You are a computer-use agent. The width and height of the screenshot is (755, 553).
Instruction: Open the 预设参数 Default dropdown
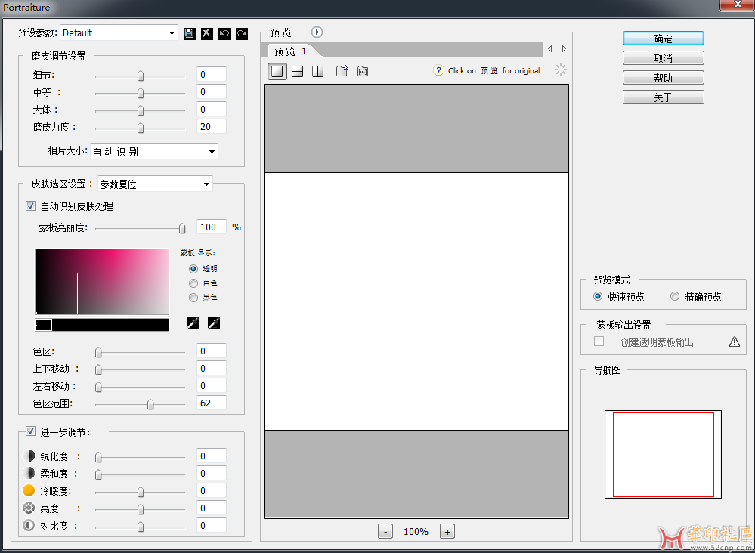[170, 32]
